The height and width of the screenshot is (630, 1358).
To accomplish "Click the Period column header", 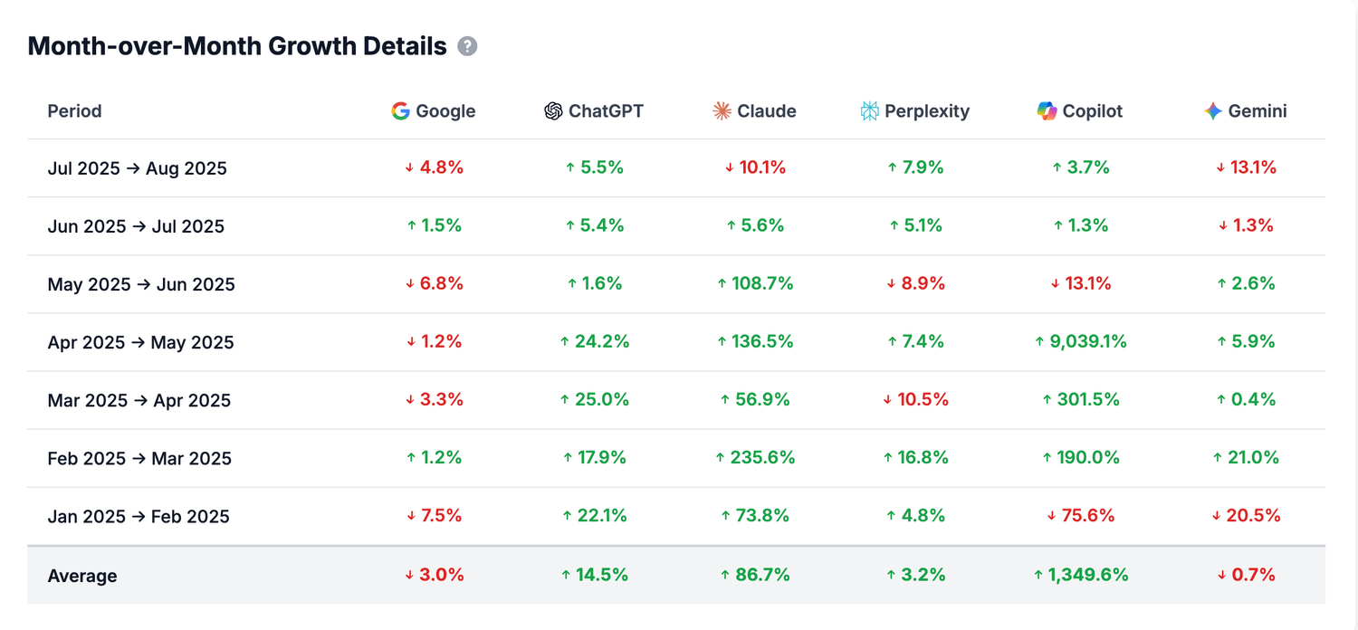I will click(x=74, y=111).
